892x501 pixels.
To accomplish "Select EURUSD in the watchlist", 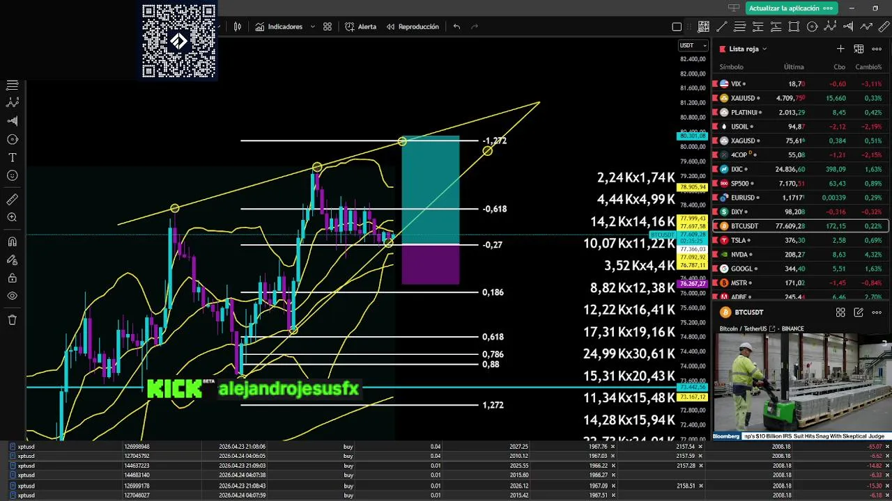I will tap(800, 198).
